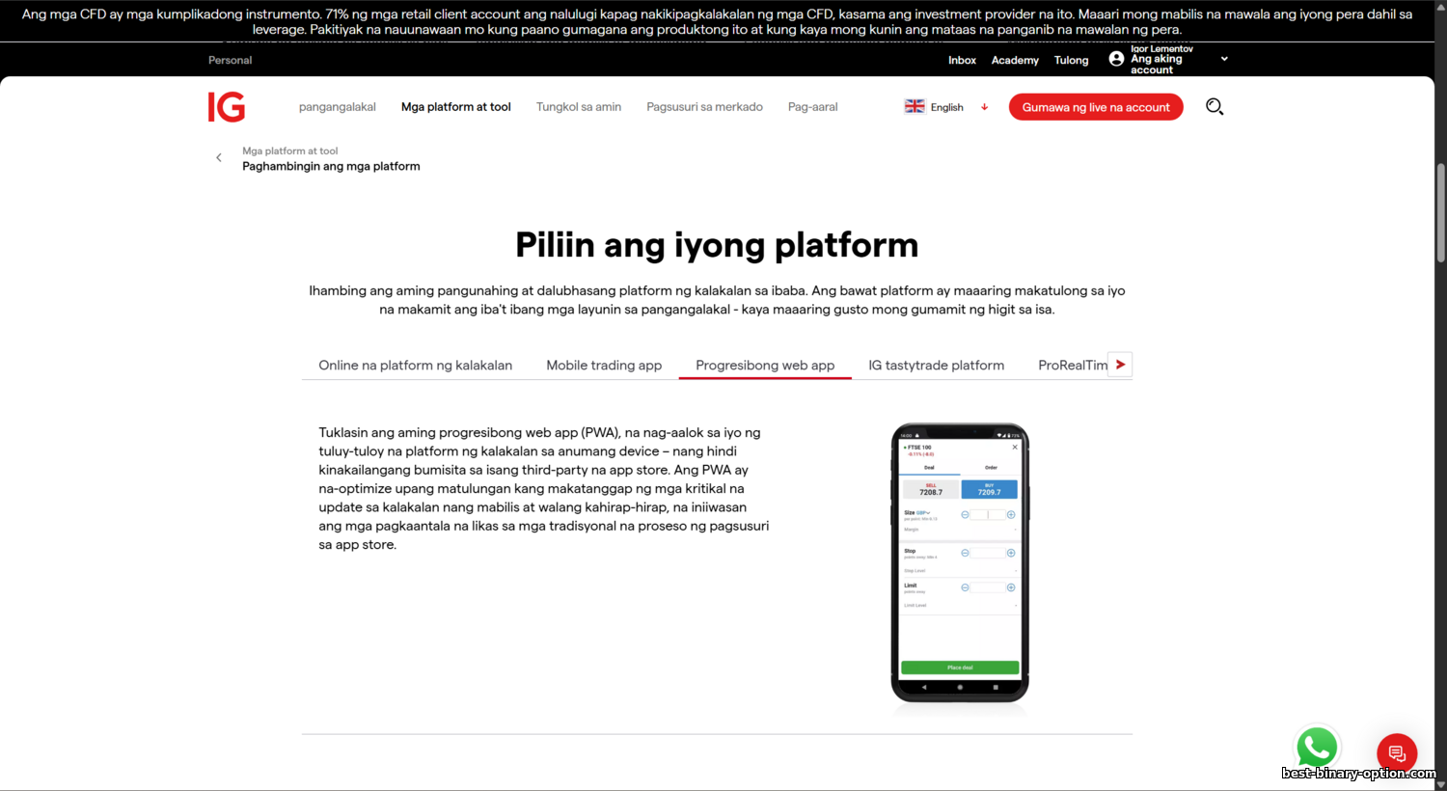Click the back chevron beside breadcrumb

click(x=219, y=158)
